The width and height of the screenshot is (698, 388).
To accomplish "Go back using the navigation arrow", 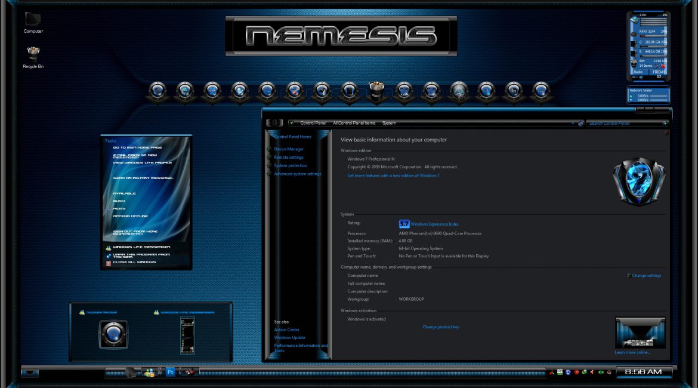I will (x=270, y=122).
